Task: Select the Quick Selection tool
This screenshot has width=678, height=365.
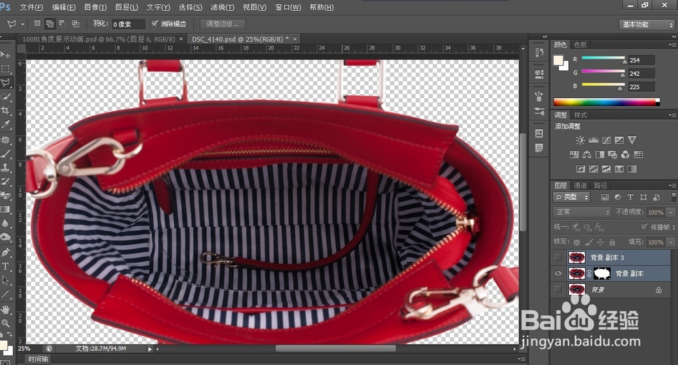Action: (x=5, y=97)
